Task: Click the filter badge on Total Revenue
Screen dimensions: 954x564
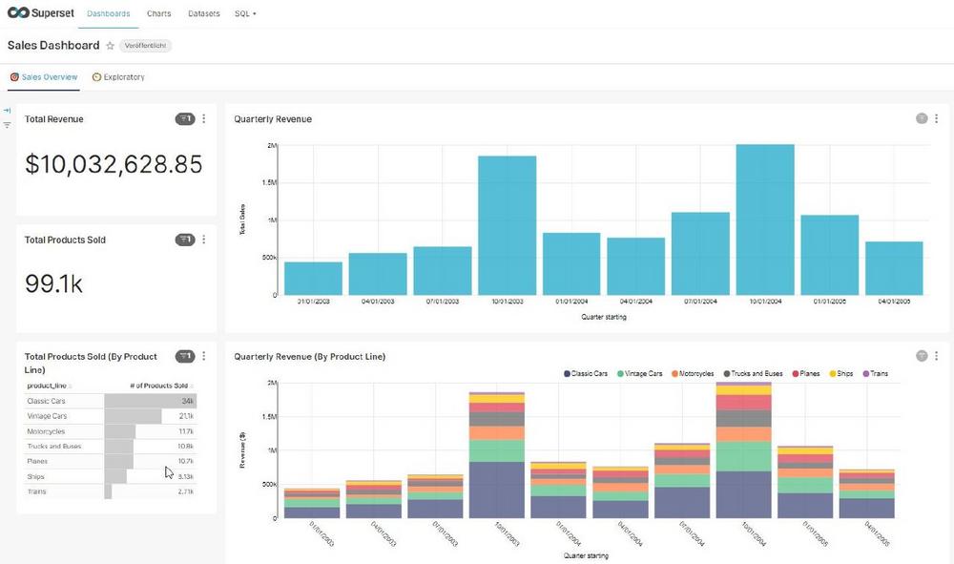Action: (185, 119)
